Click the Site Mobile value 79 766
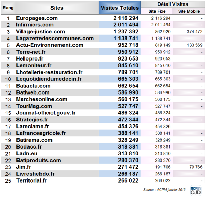This screenshot has width=206, height=197. pyautogui.click(x=196, y=167)
